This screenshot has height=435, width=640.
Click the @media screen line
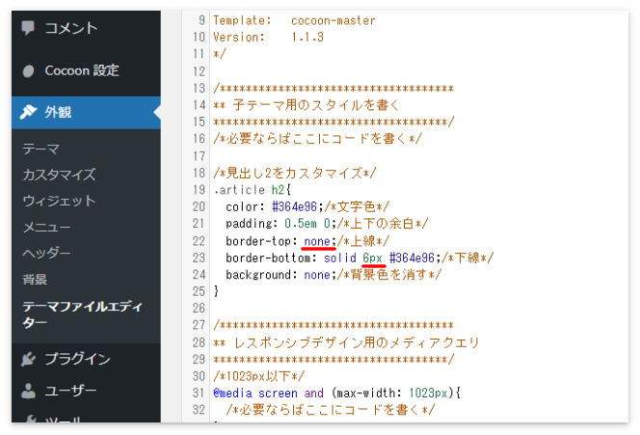(336, 393)
